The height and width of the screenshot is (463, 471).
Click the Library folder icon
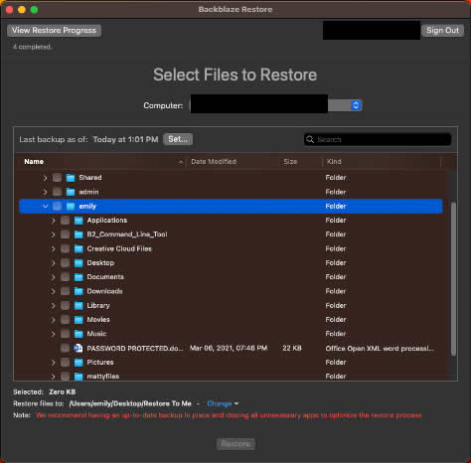[x=78, y=305]
